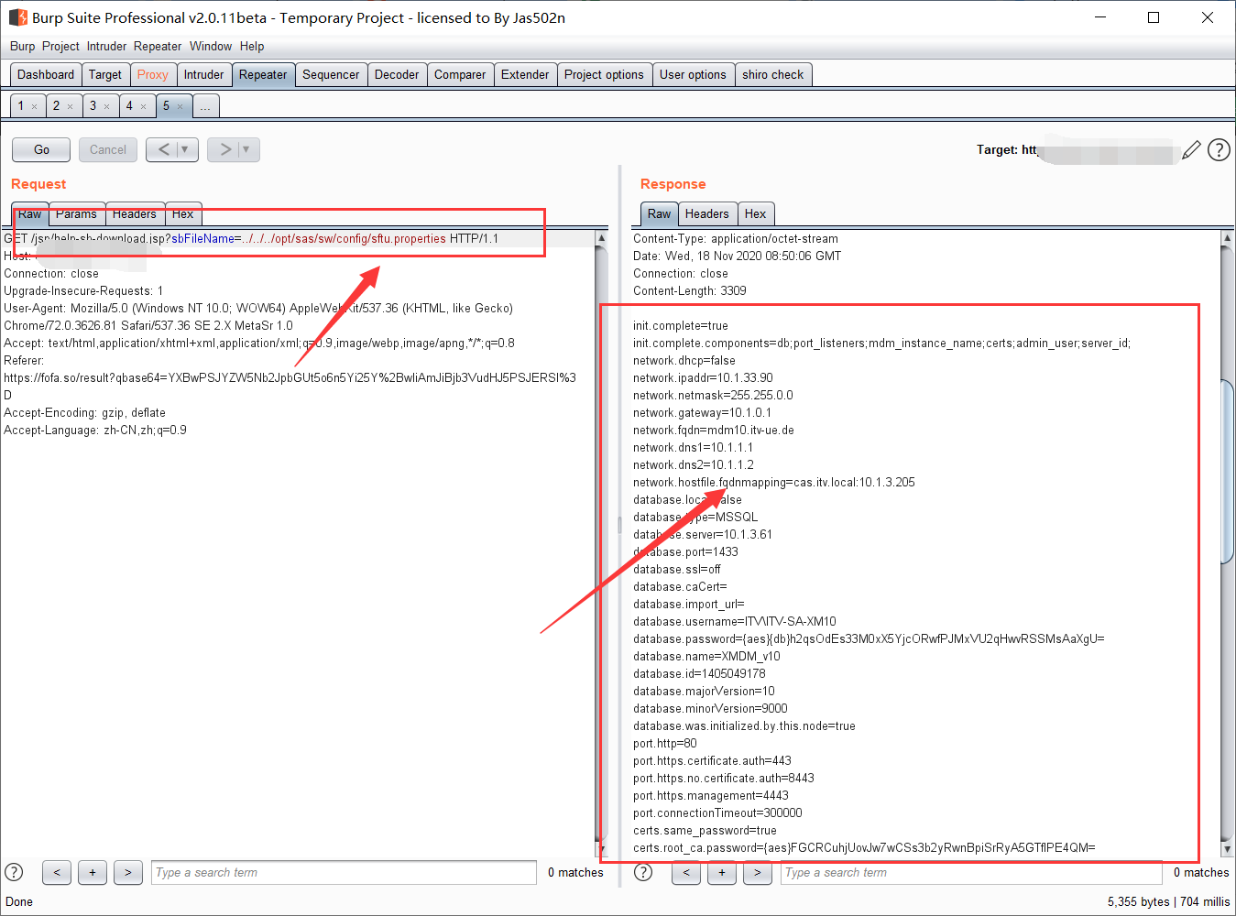This screenshot has height=916, width=1236.
Task: Open the Project menu
Action: tap(60, 46)
